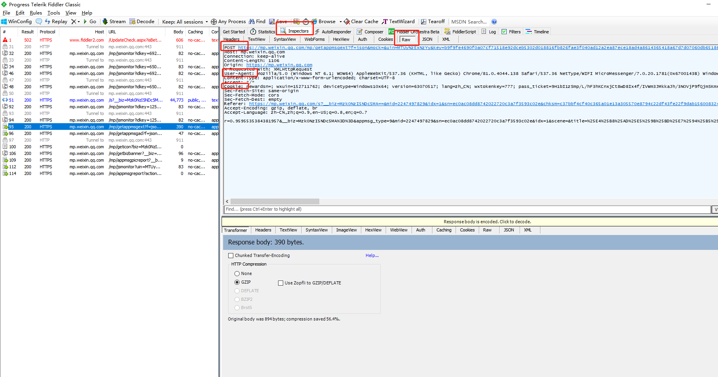Open the FiddlerScript tab
Viewport: 718px width, 377px height.
[460, 32]
